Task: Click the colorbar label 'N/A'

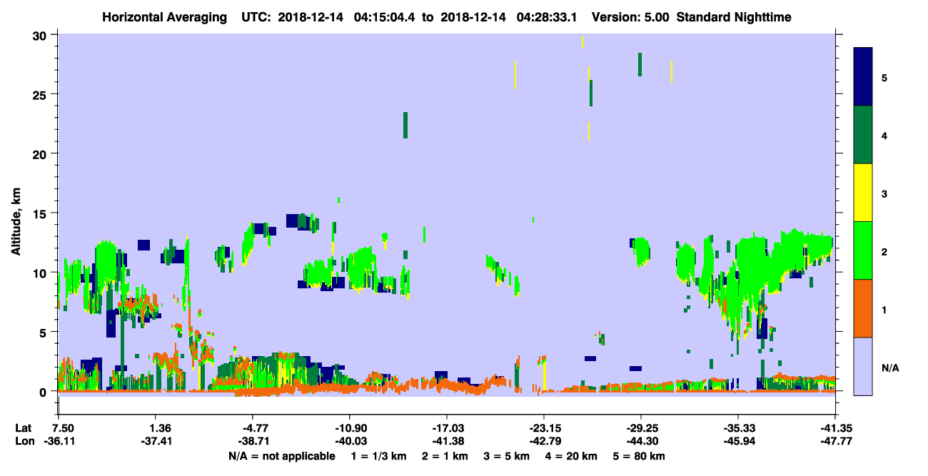Action: [x=889, y=368]
